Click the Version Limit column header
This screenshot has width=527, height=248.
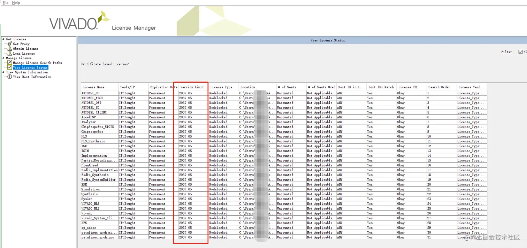(193, 87)
